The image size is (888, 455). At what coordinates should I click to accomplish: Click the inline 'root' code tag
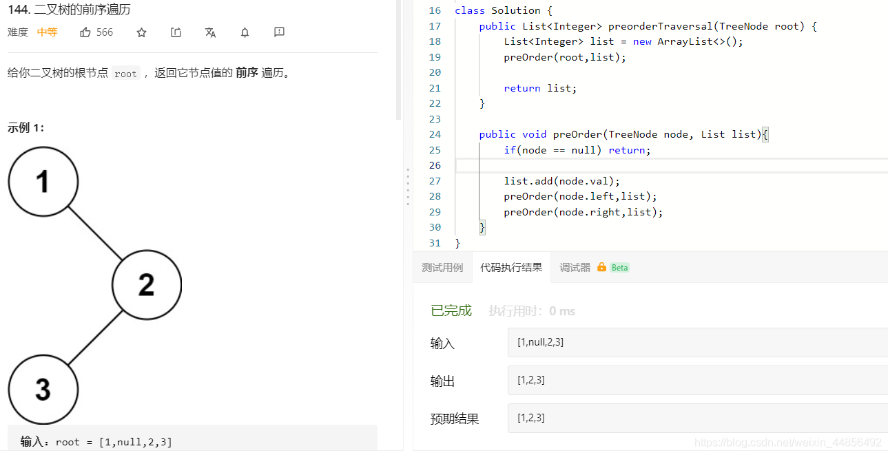tap(125, 74)
